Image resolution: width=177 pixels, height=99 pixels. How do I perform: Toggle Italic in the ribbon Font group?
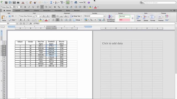pos(24,20)
